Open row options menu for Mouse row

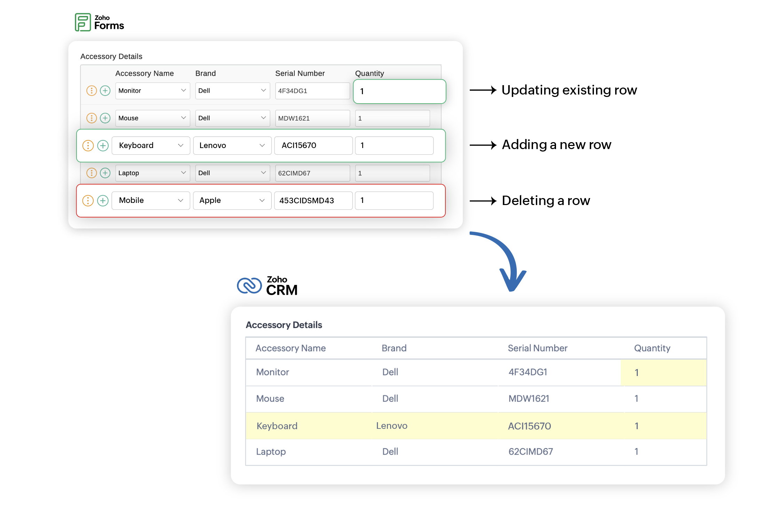pos(92,118)
